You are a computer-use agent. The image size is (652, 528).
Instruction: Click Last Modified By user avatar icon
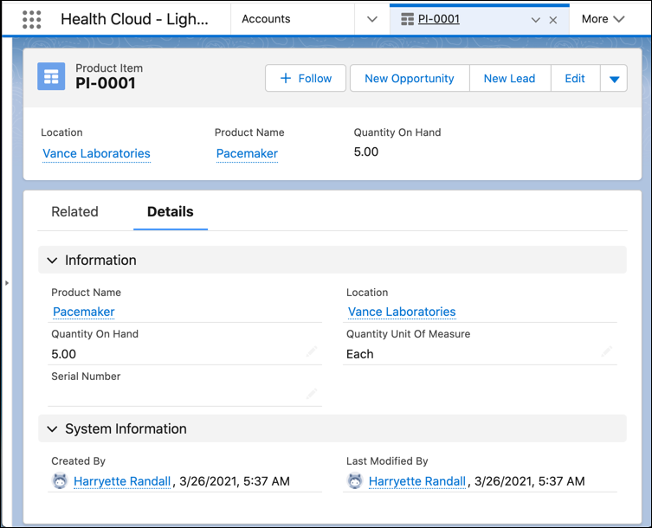click(x=355, y=481)
